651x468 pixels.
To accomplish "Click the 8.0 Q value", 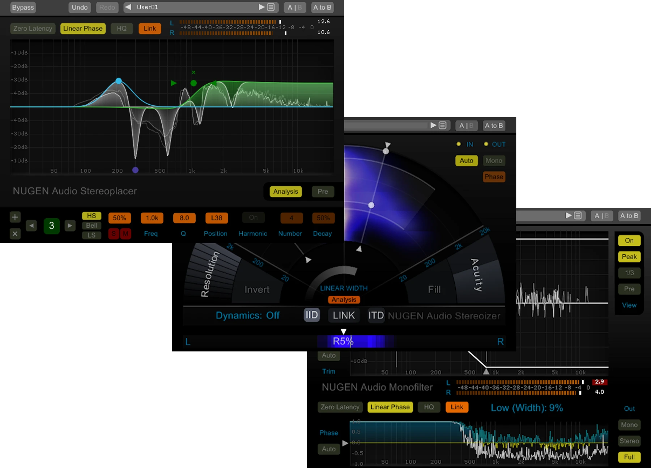I will point(184,218).
